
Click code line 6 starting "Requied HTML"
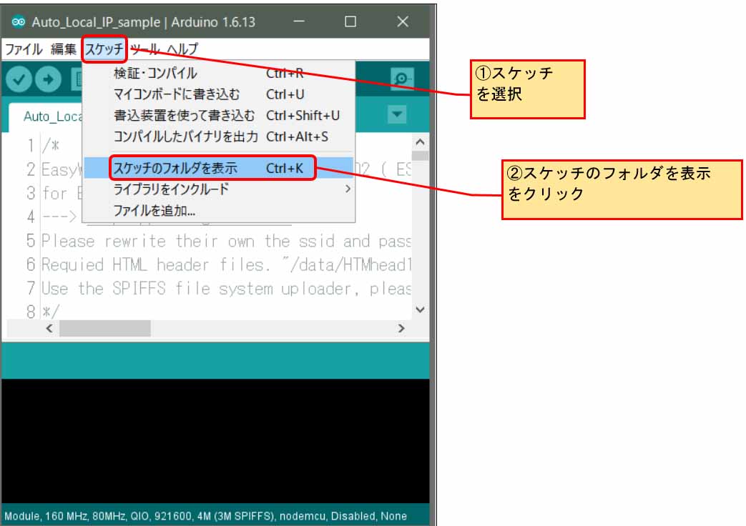226,264
